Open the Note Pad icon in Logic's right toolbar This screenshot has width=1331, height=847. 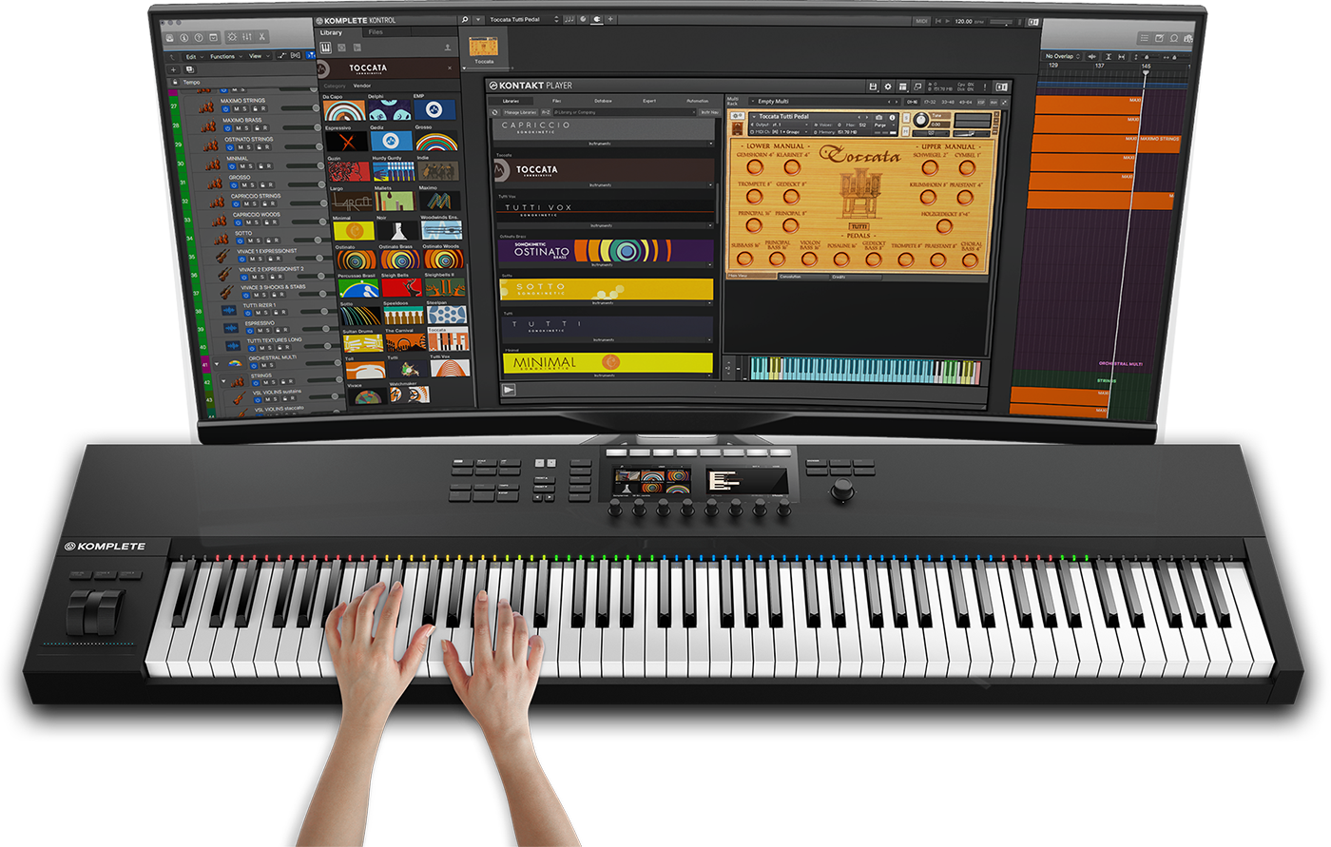pos(1160,38)
